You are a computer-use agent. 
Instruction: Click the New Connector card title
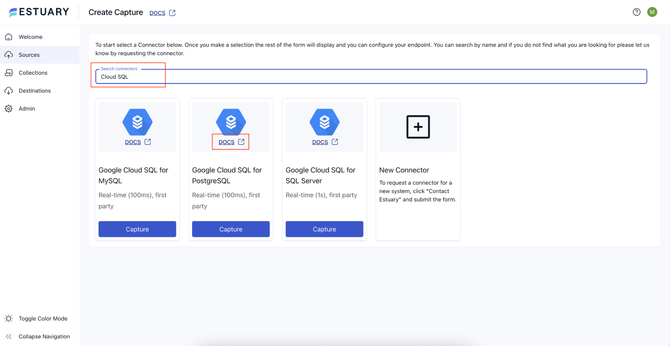tap(404, 170)
